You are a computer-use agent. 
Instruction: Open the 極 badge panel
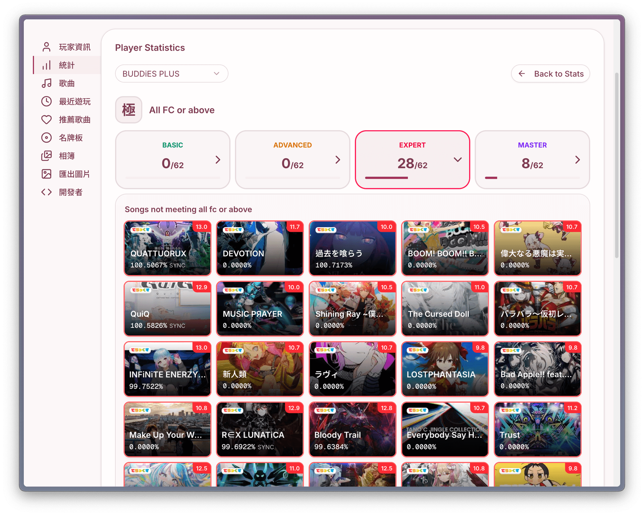tap(129, 110)
